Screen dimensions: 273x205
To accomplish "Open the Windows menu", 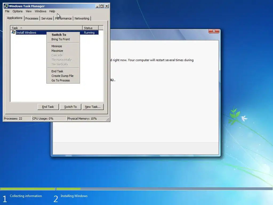I will (x=41, y=11).
